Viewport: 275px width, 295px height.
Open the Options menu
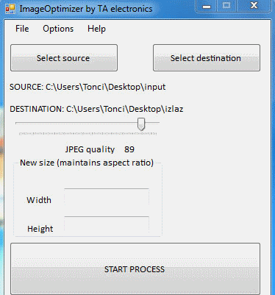(x=58, y=29)
